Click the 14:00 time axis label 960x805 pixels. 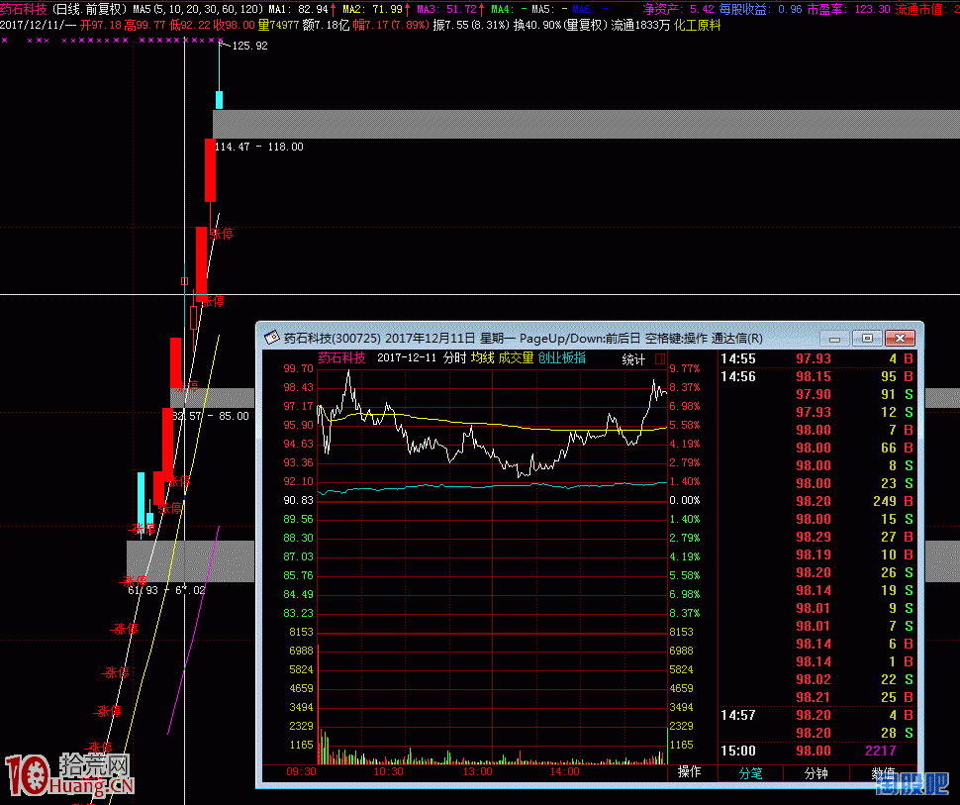coord(564,771)
